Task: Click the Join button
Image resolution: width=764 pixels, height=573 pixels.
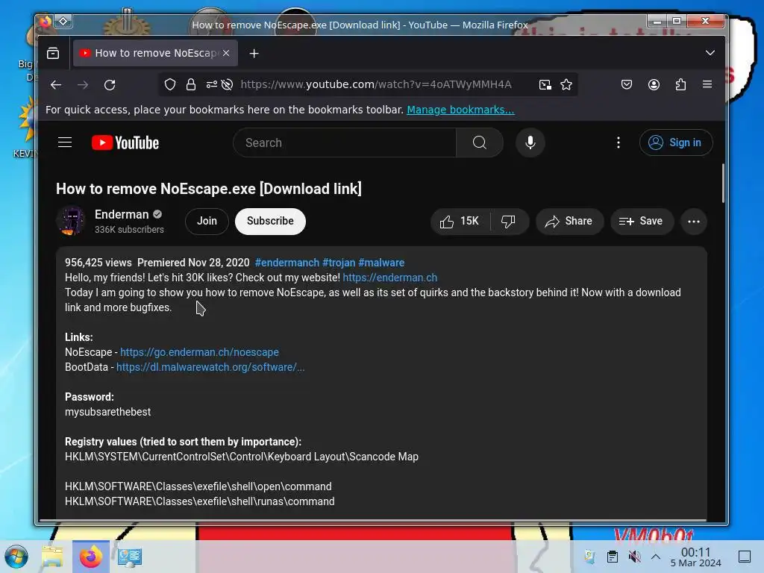Action: (207, 221)
